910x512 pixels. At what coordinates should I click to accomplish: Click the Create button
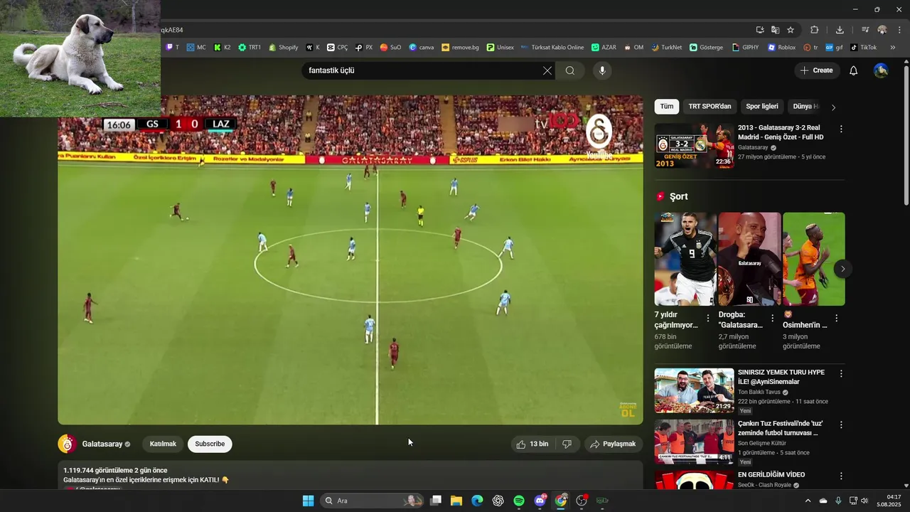816,70
